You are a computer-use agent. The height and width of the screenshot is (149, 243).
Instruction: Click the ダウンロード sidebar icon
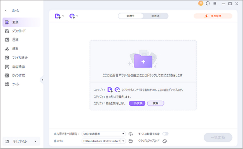point(7,31)
